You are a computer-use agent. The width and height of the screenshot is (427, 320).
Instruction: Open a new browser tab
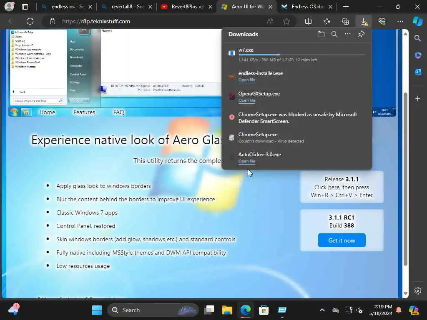pos(346,7)
